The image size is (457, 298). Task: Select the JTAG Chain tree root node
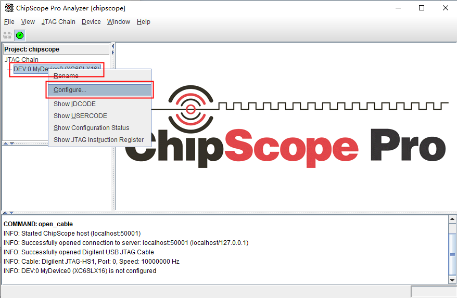coord(21,60)
